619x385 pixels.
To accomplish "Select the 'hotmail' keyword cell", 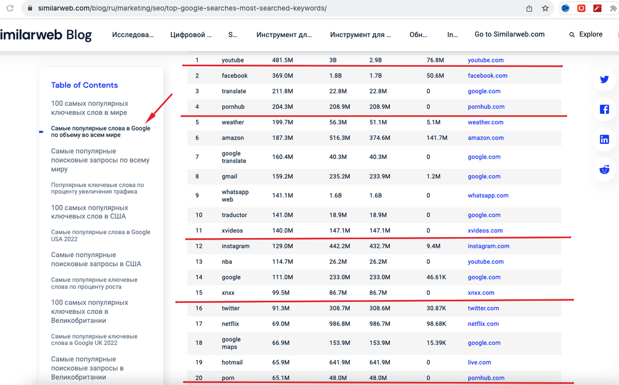I will (x=232, y=362).
